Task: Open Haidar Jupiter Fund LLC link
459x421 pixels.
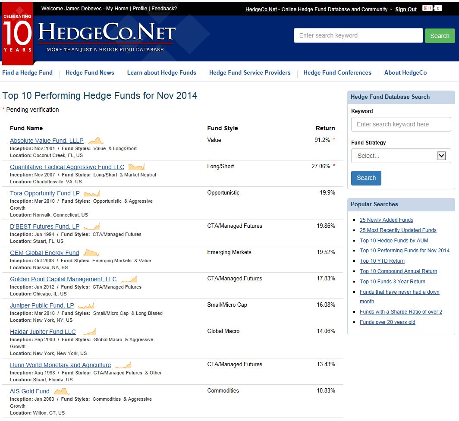Action: [43, 332]
